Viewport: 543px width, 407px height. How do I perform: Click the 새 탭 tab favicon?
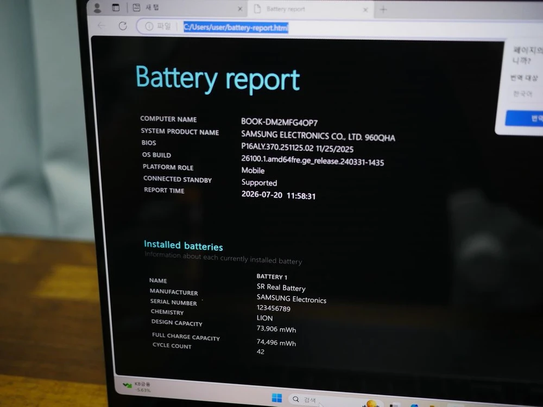point(136,8)
